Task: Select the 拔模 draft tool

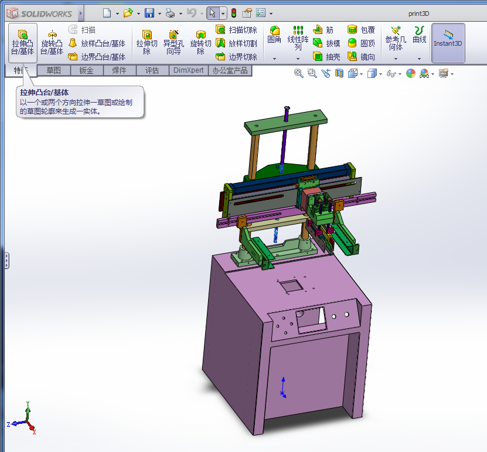Action: coord(326,43)
